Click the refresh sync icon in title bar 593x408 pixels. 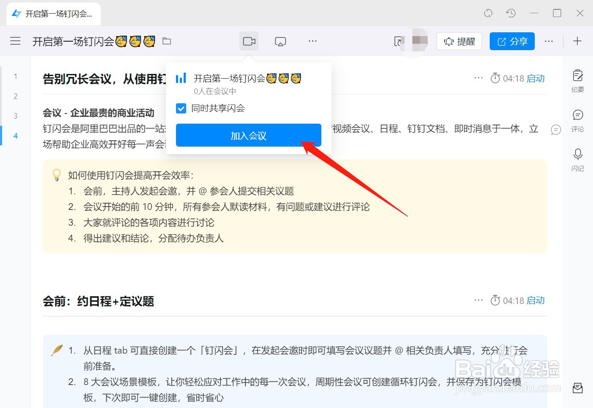pyautogui.click(x=488, y=13)
